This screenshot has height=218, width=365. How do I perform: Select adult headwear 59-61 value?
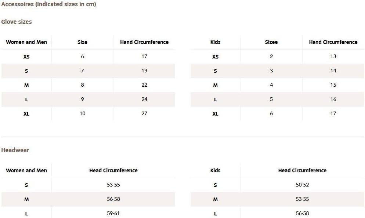coord(113,213)
